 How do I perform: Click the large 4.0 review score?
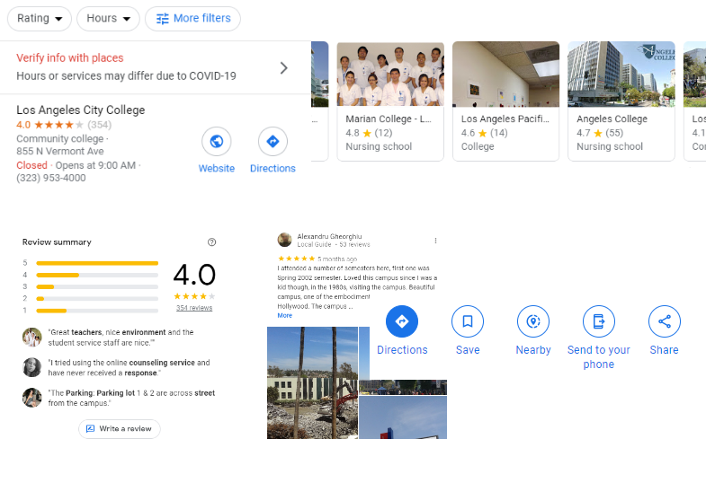(194, 275)
